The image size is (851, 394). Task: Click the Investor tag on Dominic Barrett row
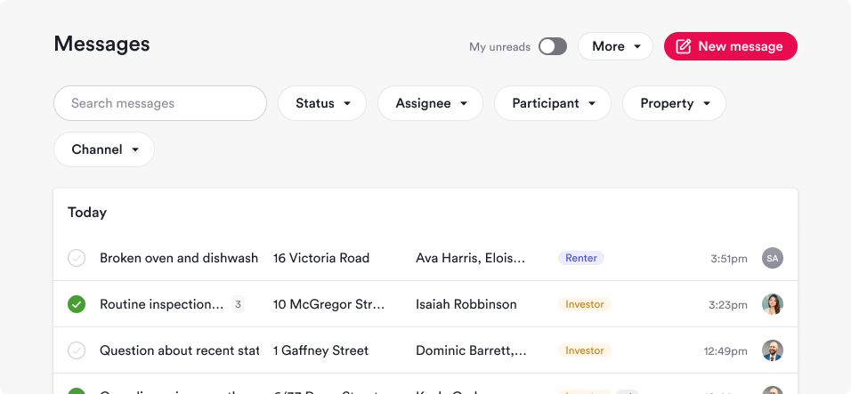pyautogui.click(x=585, y=350)
